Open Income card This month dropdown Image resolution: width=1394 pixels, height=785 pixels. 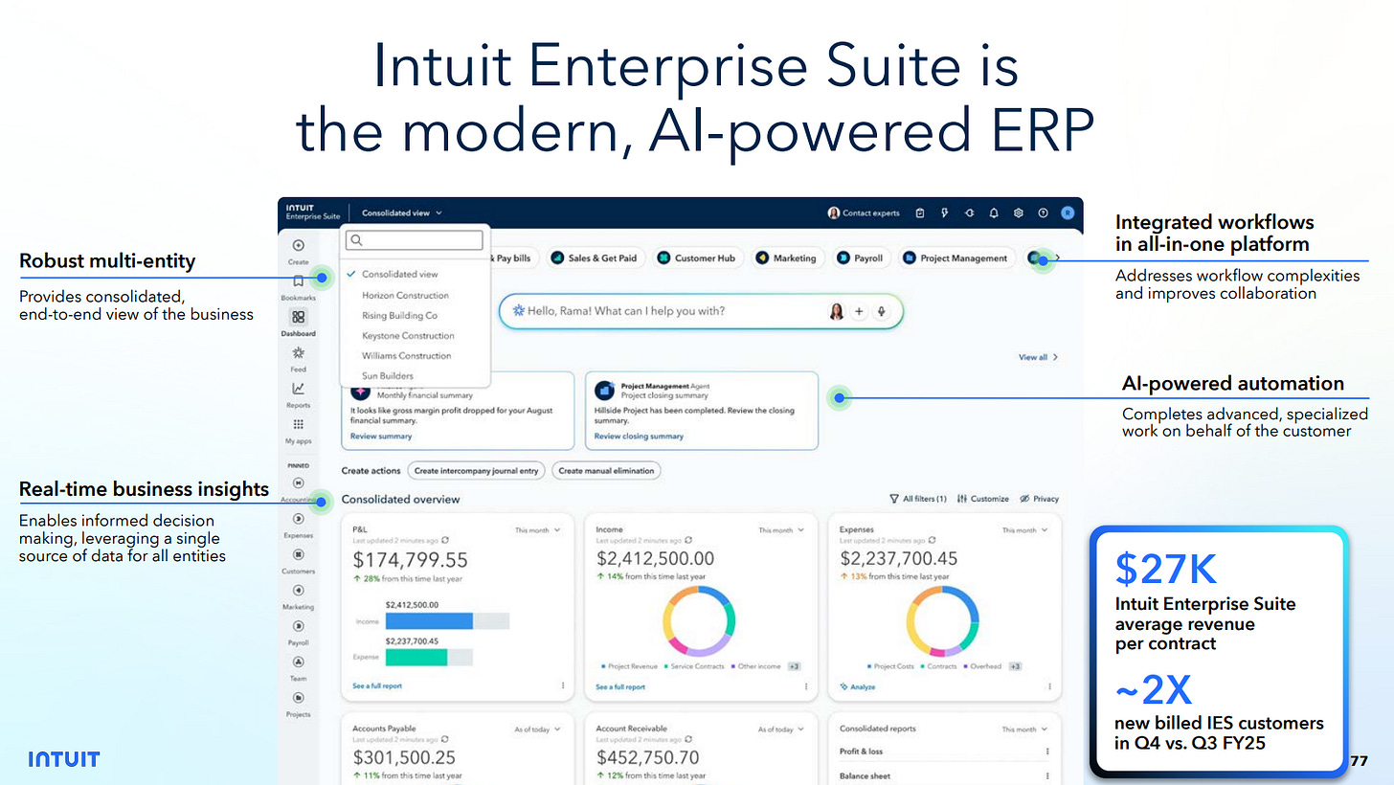pos(780,529)
